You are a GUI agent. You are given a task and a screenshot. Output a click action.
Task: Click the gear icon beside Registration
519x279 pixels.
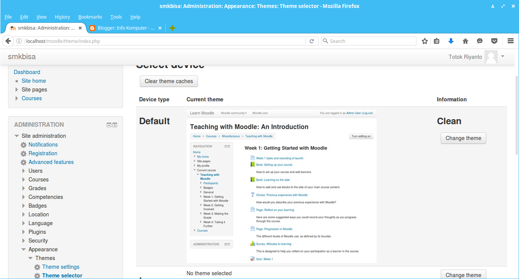point(24,154)
